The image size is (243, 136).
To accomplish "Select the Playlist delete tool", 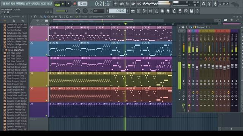I will 49,17.
